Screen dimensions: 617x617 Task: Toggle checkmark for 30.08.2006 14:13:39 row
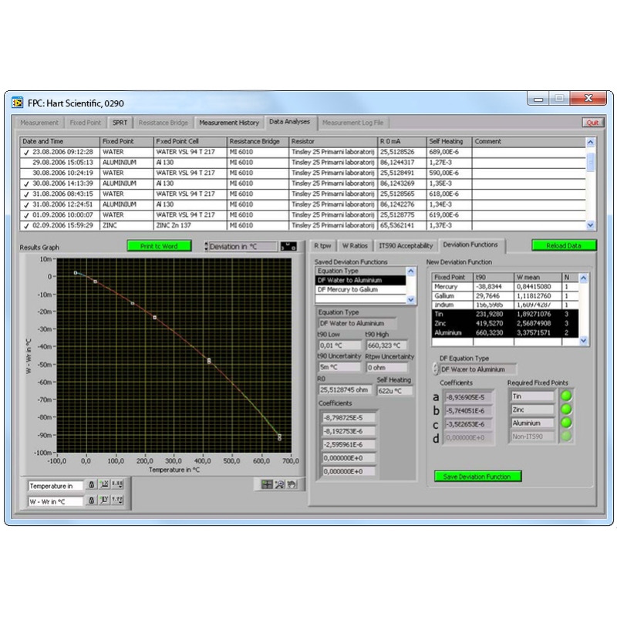pyautogui.click(x=26, y=184)
